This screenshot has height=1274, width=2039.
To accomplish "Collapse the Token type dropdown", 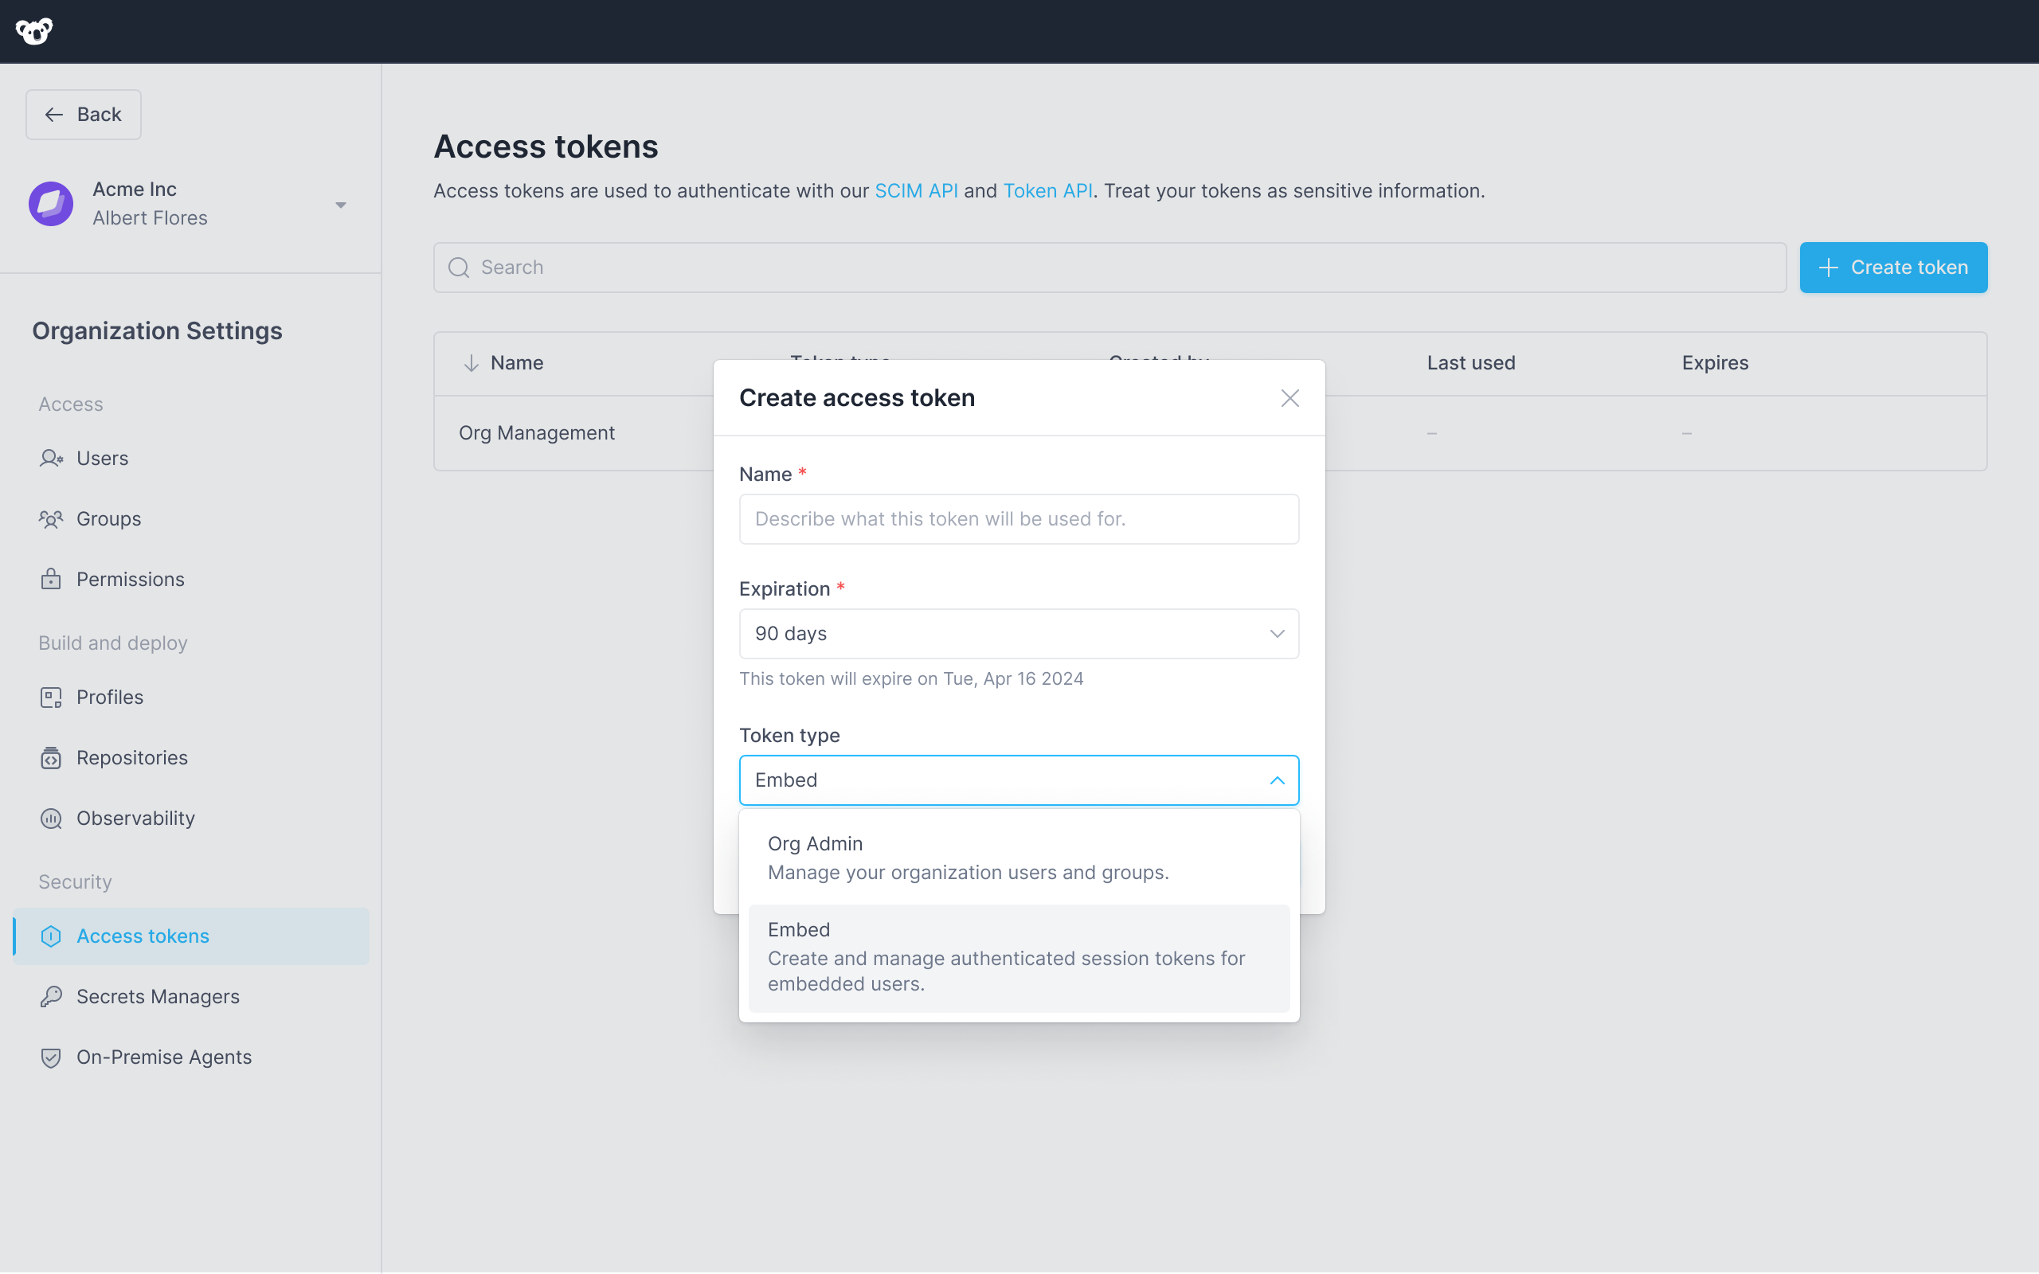I will coord(1278,780).
